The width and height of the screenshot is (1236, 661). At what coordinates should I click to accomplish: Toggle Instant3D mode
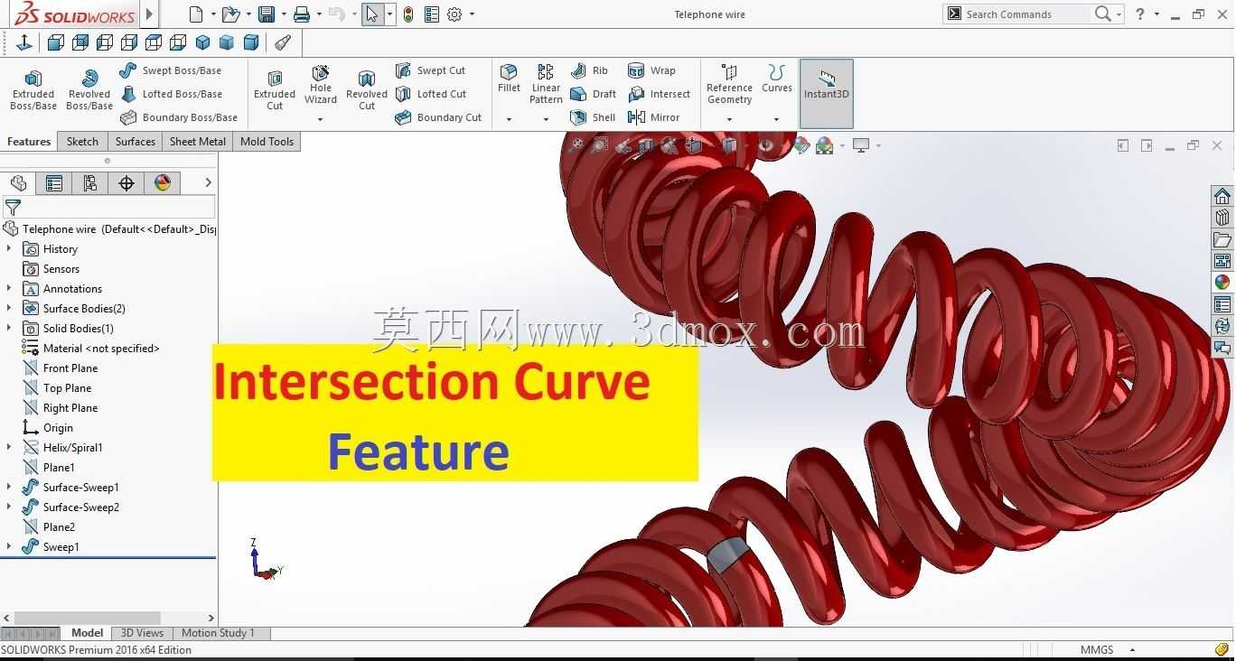coord(827,94)
